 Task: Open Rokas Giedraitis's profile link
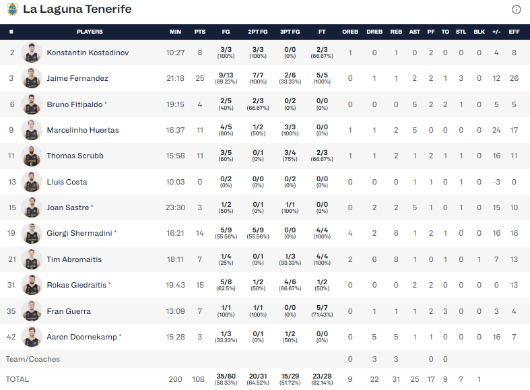(76, 285)
